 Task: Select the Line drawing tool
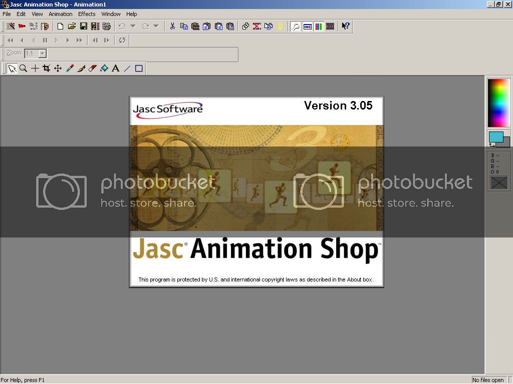click(x=127, y=68)
